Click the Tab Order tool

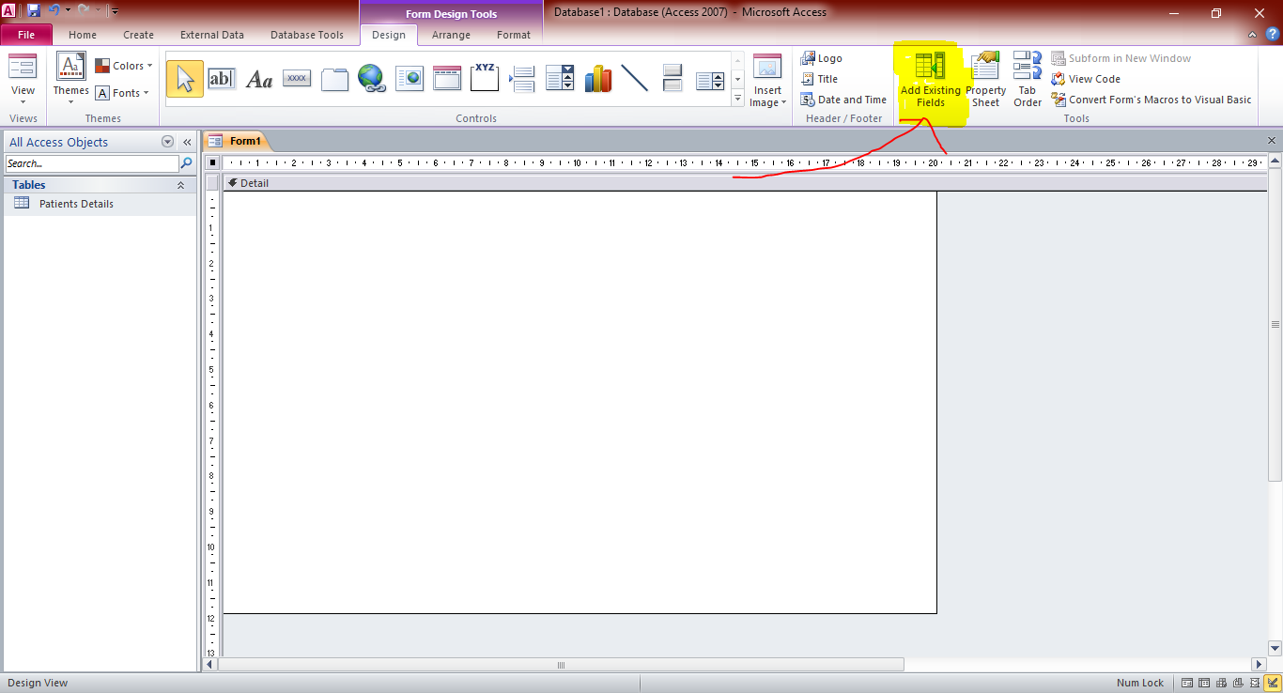1027,79
